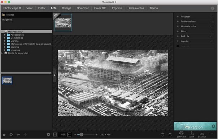Expand the Aplicaciones folder
Screen dimensions: 218x139
[5, 35]
